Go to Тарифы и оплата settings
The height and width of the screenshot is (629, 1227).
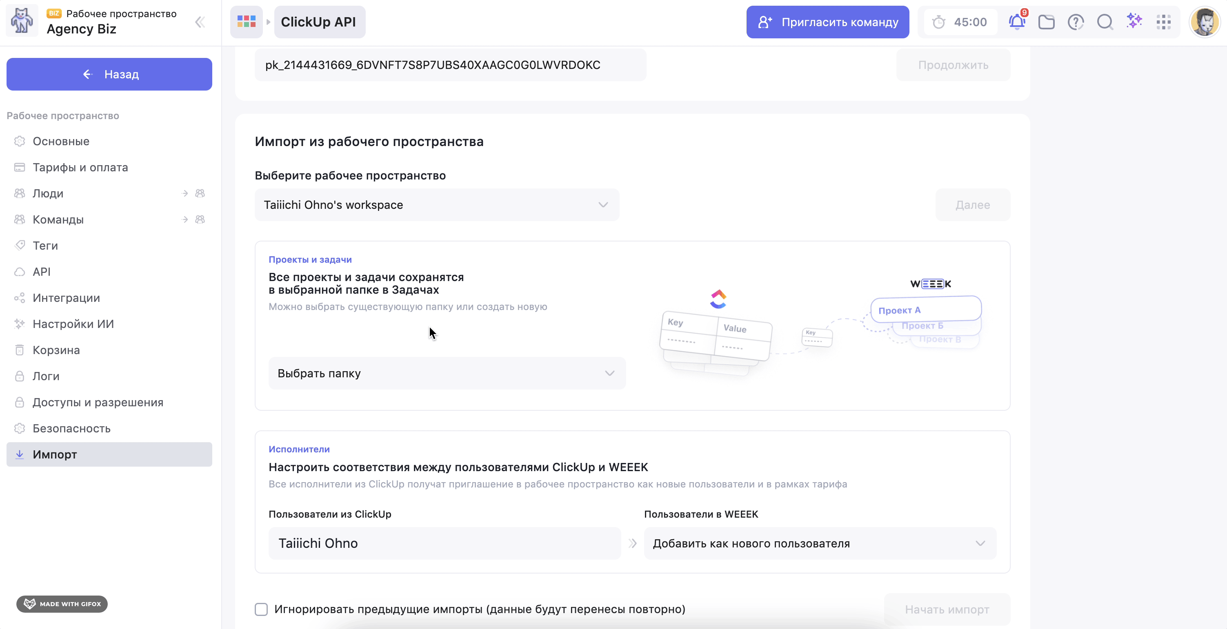click(80, 167)
